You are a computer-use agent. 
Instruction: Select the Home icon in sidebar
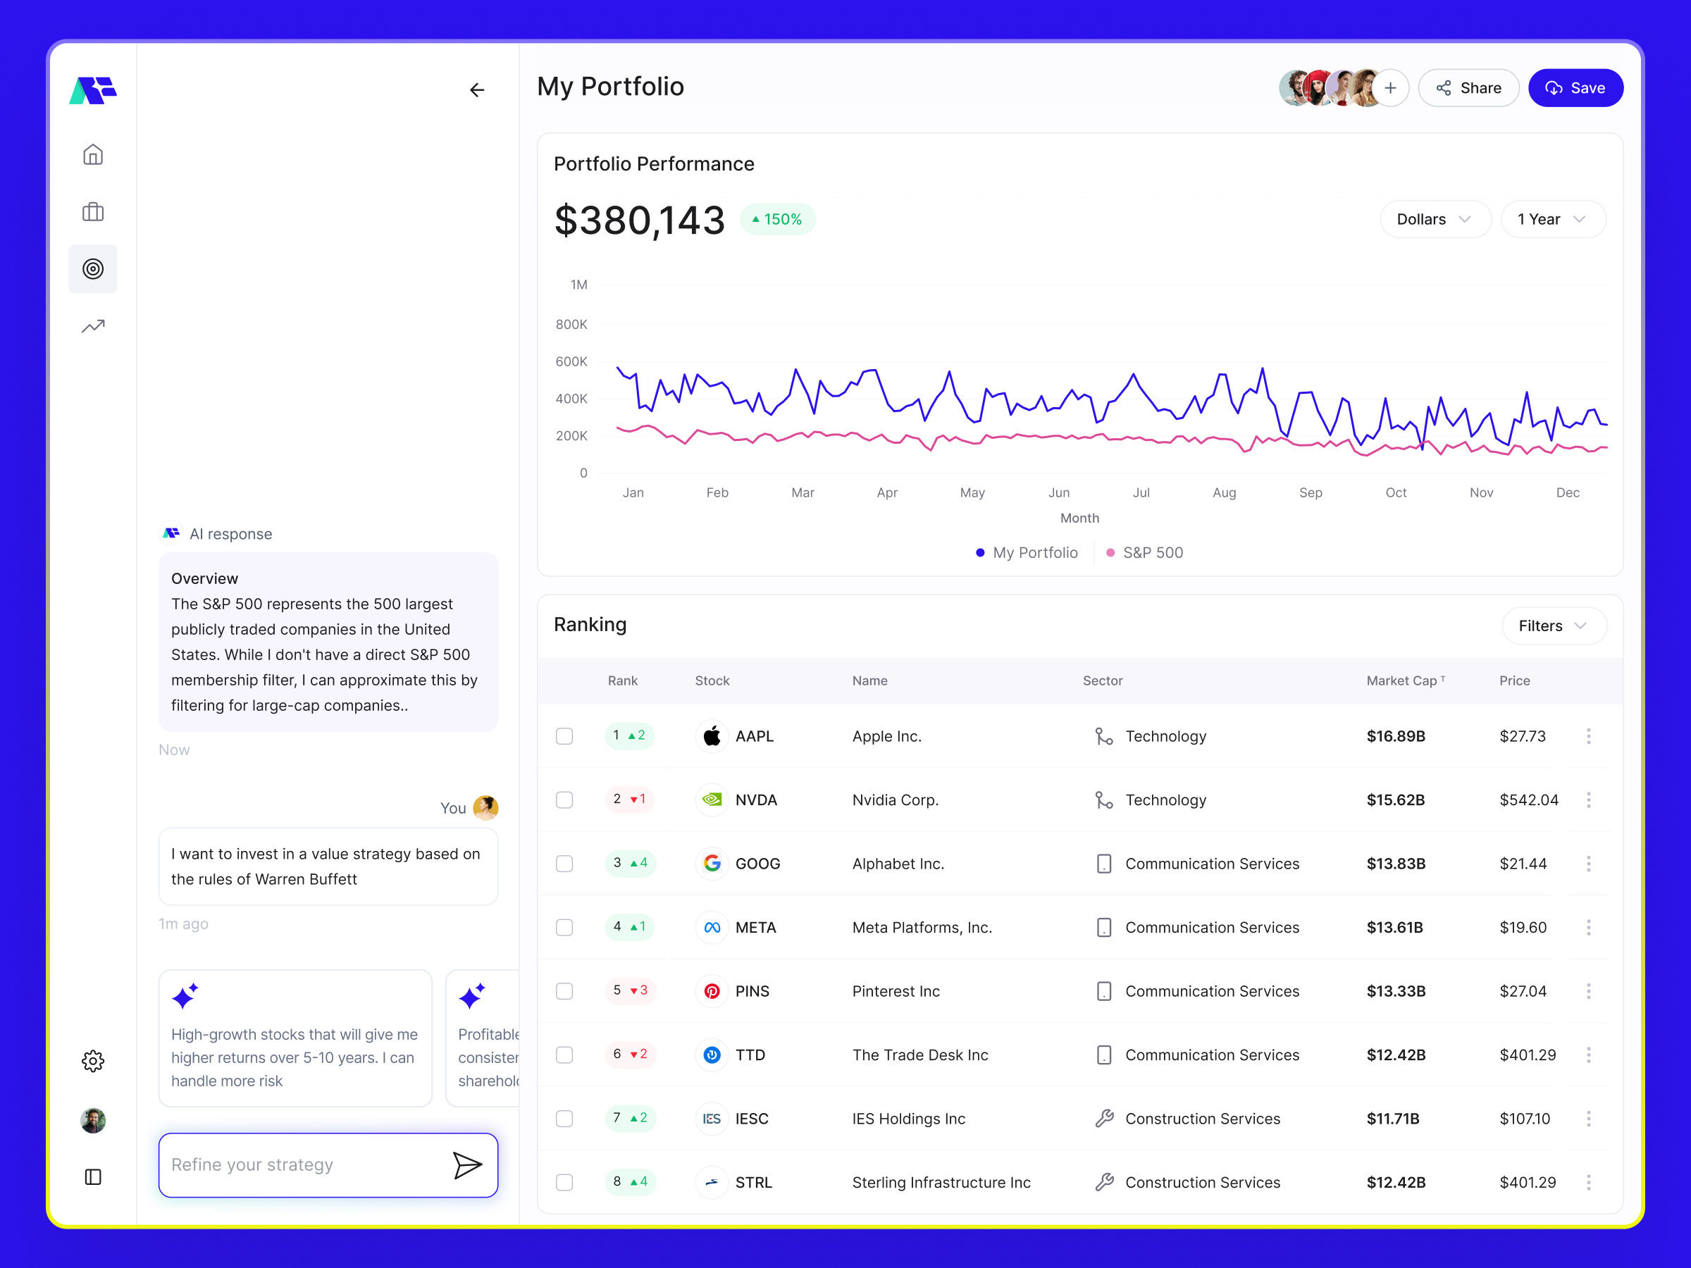tap(92, 154)
